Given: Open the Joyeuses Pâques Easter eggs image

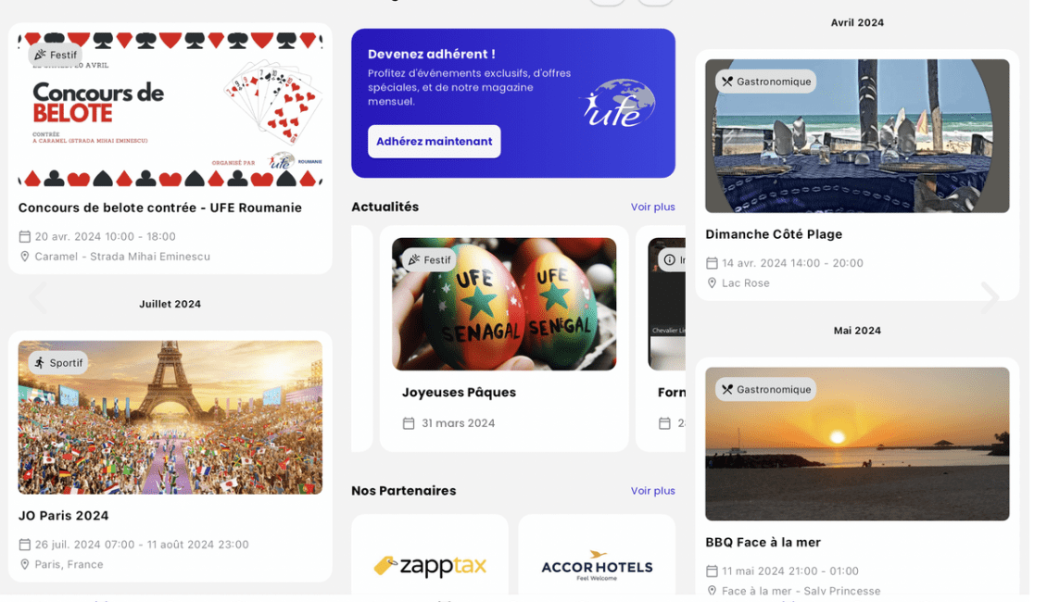Looking at the screenshot, I should (x=504, y=305).
